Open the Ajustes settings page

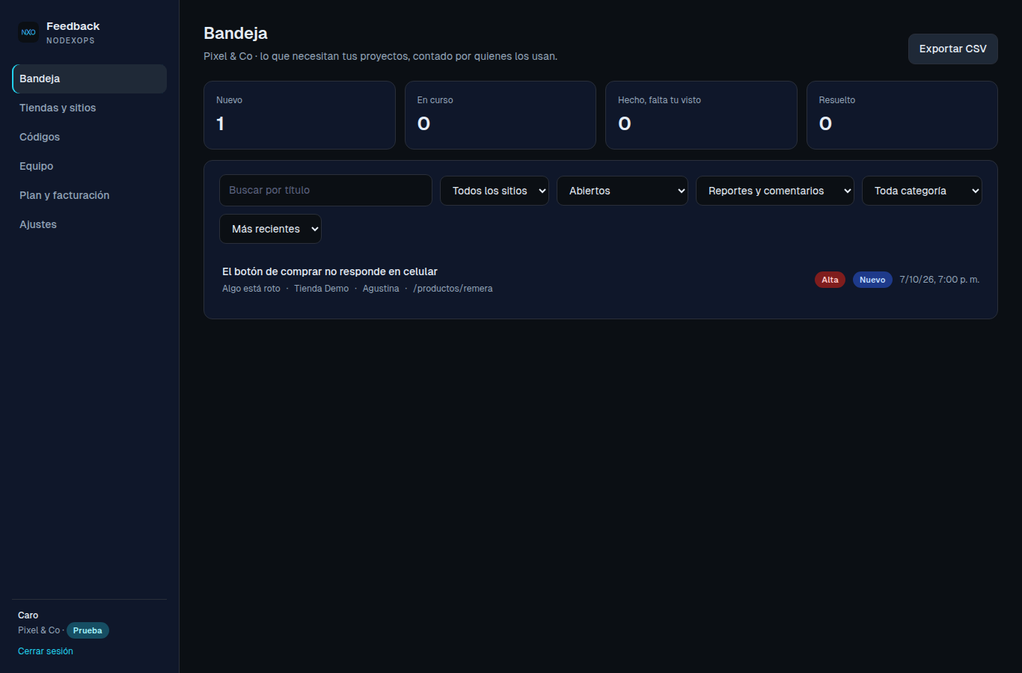(89, 224)
